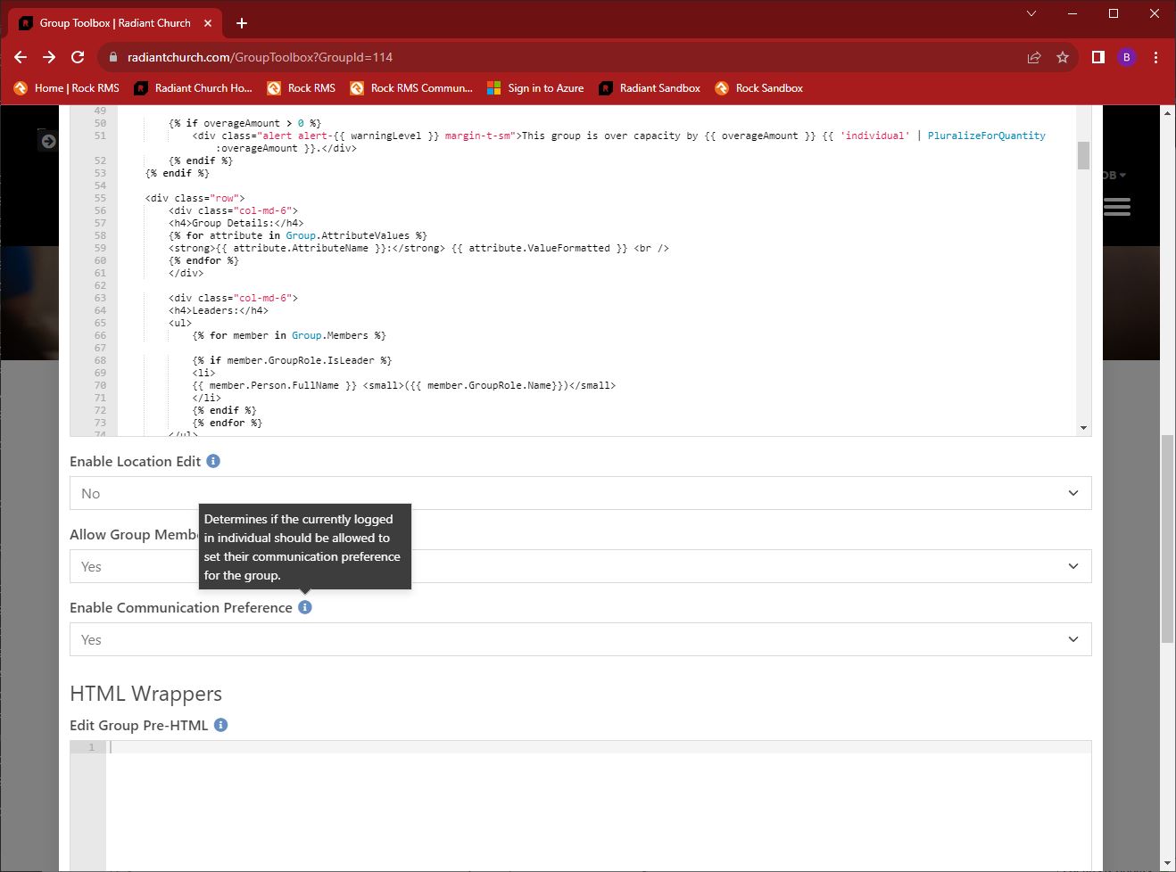Click the Enable Location Edit label

click(x=136, y=461)
